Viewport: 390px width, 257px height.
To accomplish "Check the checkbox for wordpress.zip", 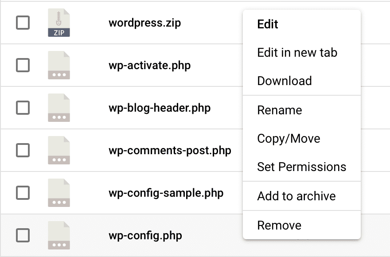I will tap(23, 22).
